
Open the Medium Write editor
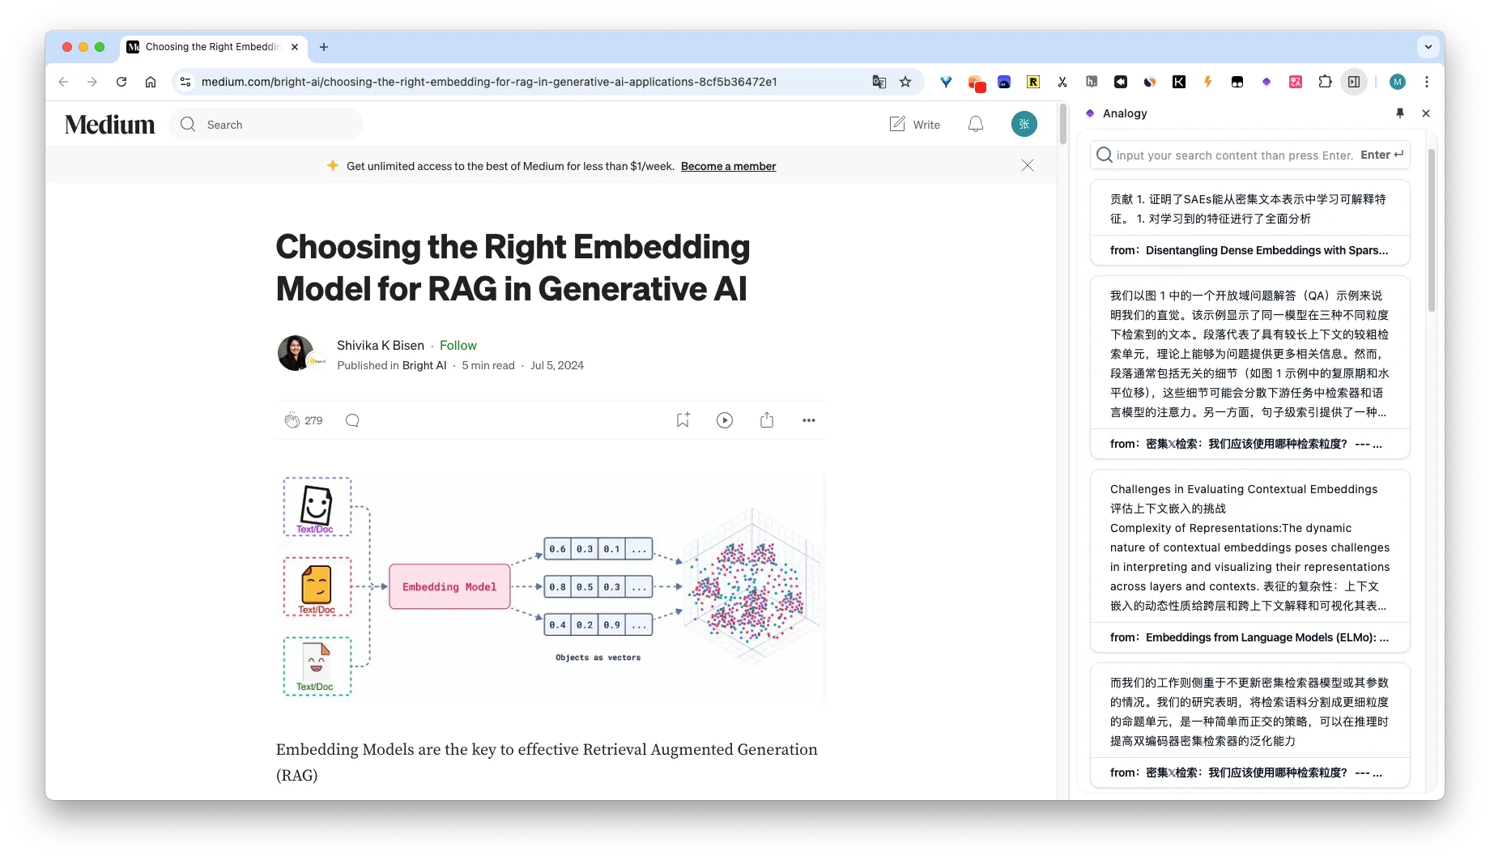pos(914,124)
